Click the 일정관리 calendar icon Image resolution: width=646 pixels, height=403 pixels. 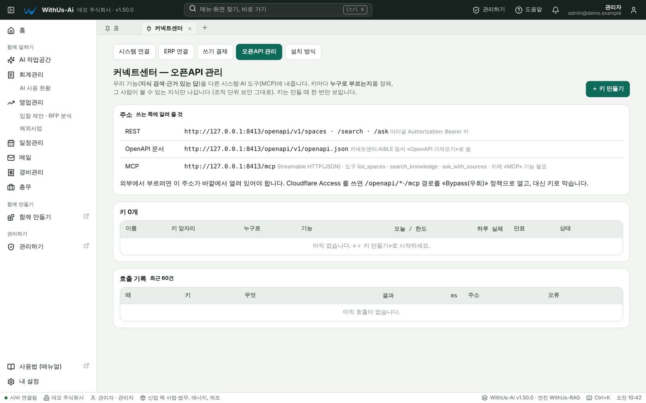click(11, 143)
